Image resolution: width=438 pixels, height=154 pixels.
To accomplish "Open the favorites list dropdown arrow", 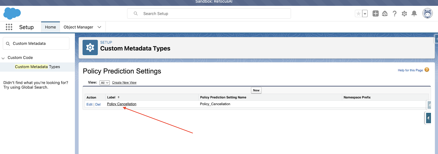I will tap(365, 13).
